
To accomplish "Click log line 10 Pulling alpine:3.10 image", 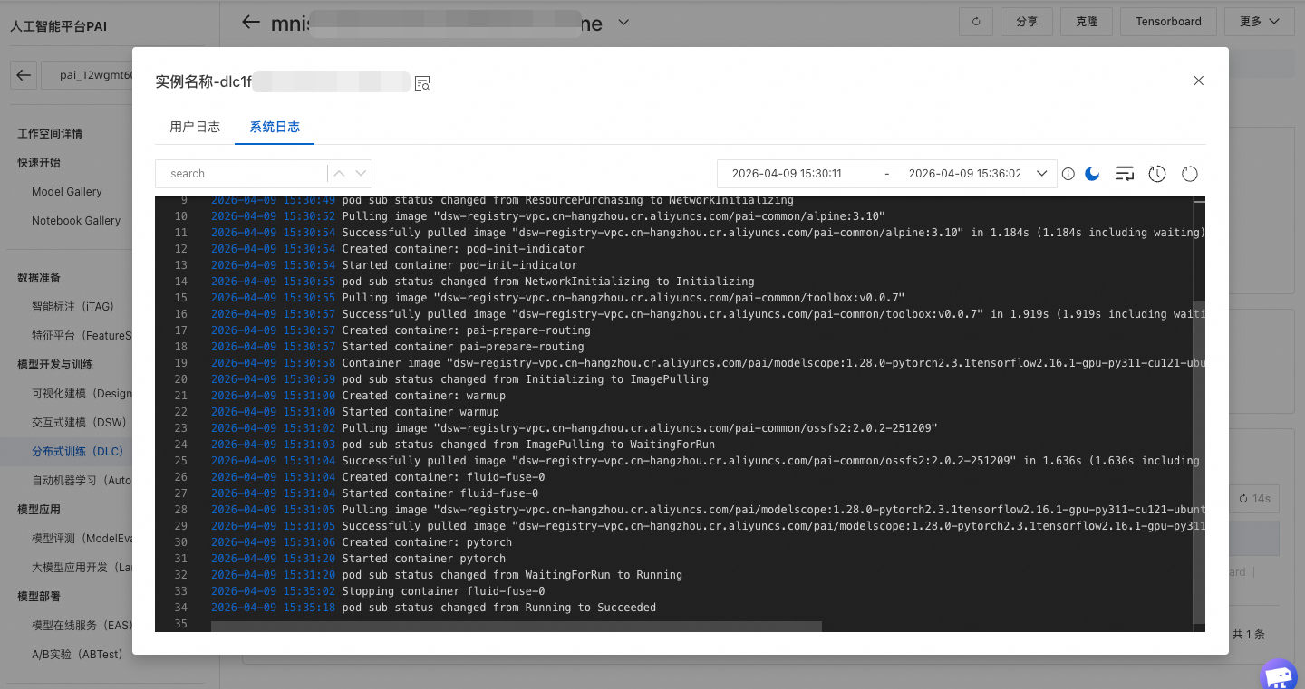I will (614, 216).
